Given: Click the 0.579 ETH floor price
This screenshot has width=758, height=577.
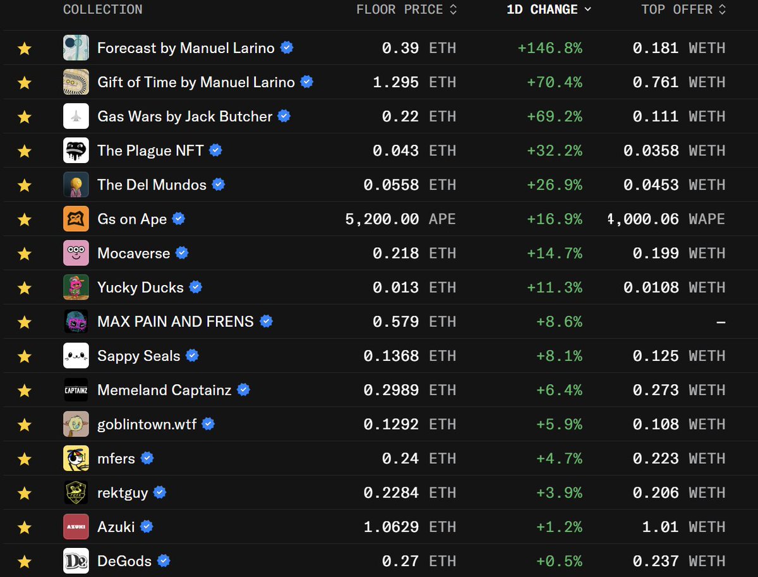Looking at the screenshot, I should (x=414, y=321).
